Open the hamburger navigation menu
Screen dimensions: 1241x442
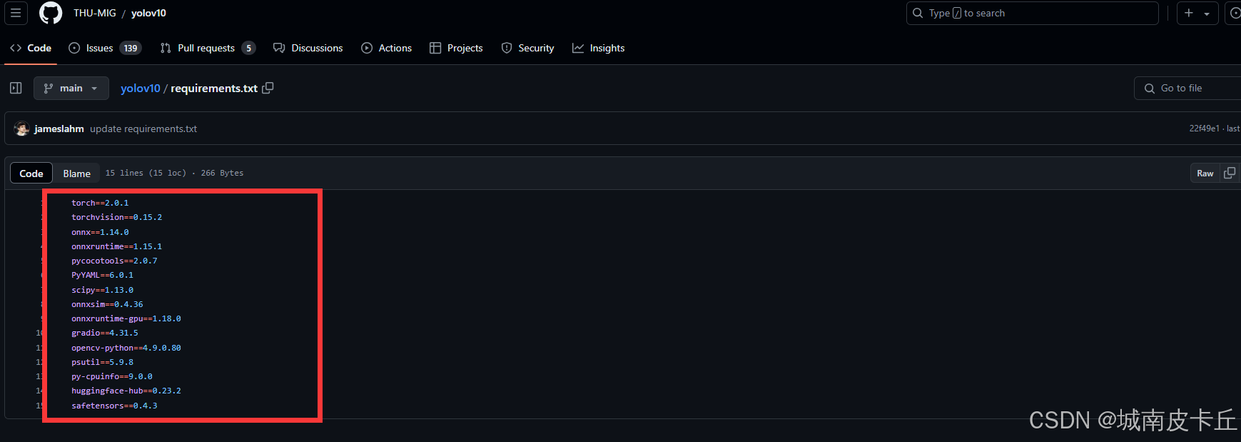click(x=16, y=13)
